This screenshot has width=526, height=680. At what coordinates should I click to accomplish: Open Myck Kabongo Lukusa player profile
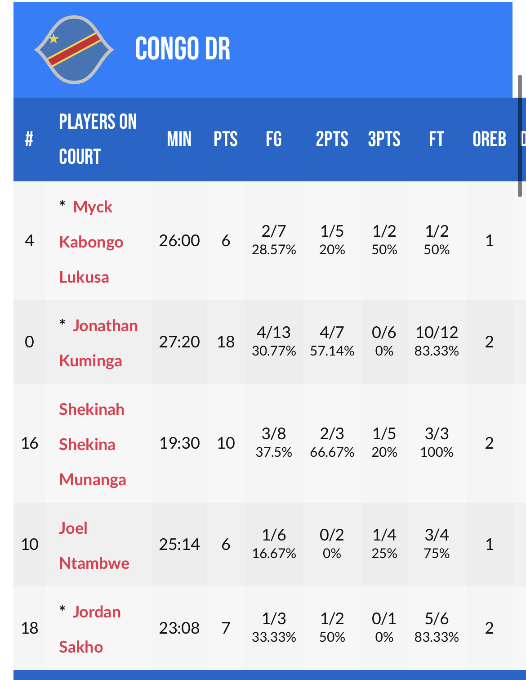click(91, 242)
